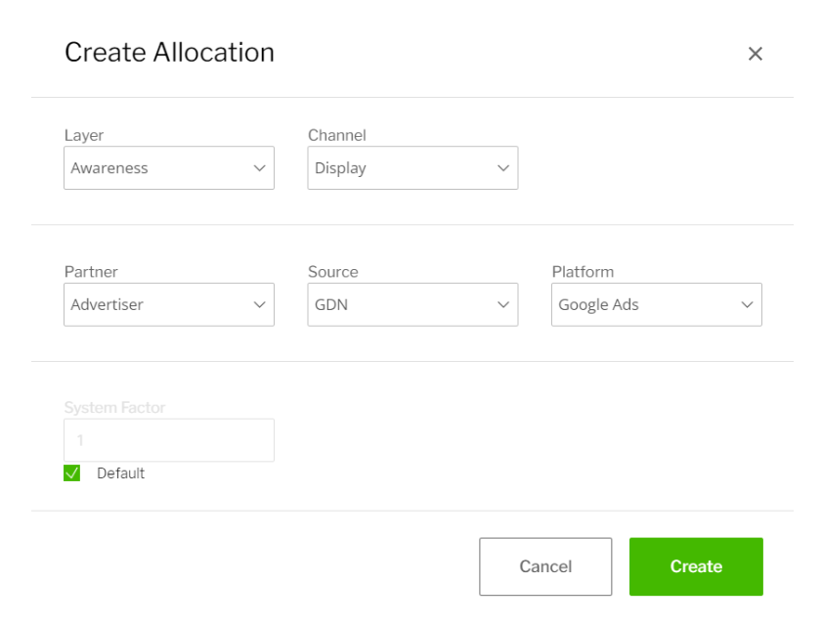Click the chevron arrow in Partner field
The width and height of the screenshot is (822, 628).
pos(260,305)
